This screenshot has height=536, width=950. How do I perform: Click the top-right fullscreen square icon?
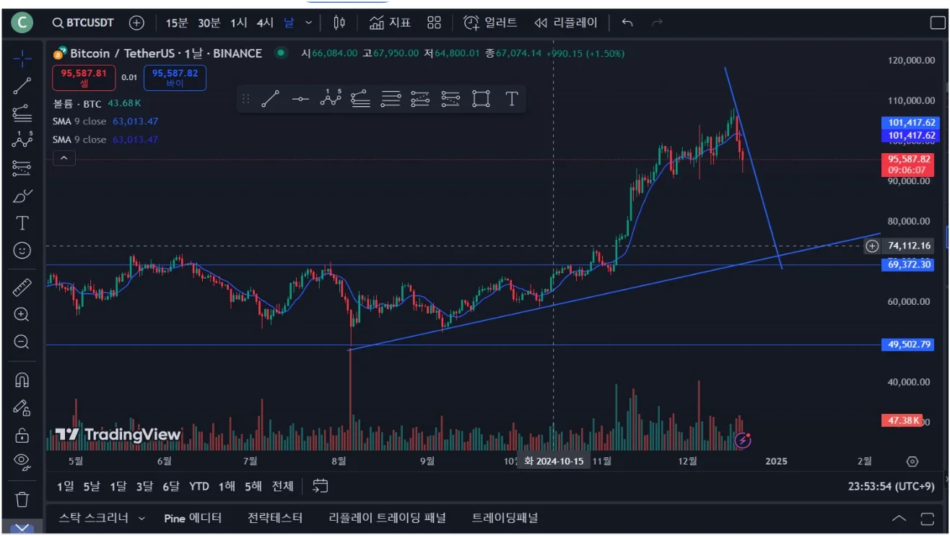(x=938, y=23)
